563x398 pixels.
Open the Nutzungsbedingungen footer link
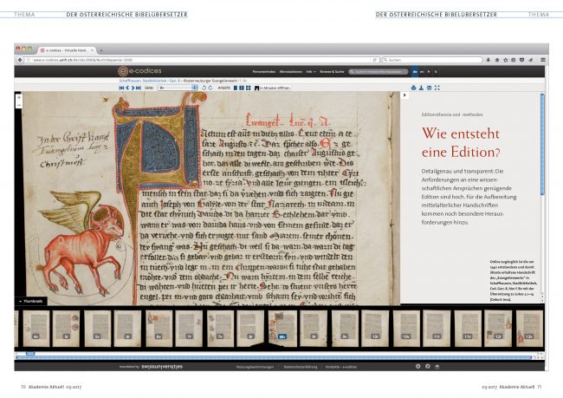255,368
